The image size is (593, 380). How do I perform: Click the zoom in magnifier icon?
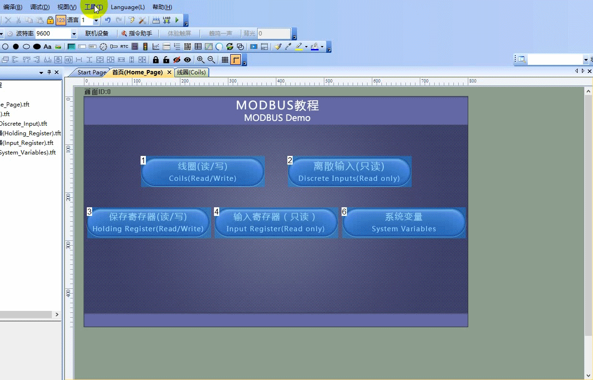tap(201, 59)
